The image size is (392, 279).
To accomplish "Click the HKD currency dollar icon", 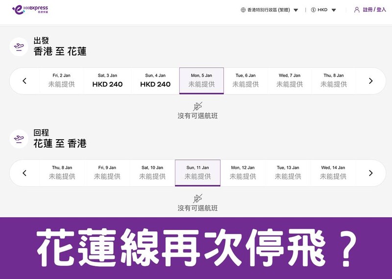I will click(313, 10).
